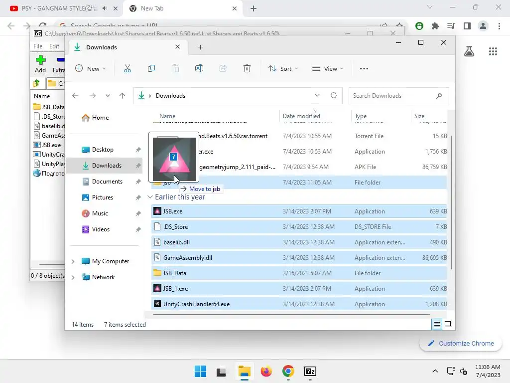Sort by the Size column header
This screenshot has height=383, width=510.
(419, 116)
